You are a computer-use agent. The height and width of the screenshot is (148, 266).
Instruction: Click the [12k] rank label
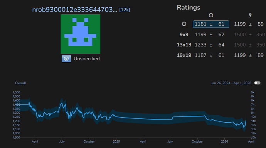125,10
